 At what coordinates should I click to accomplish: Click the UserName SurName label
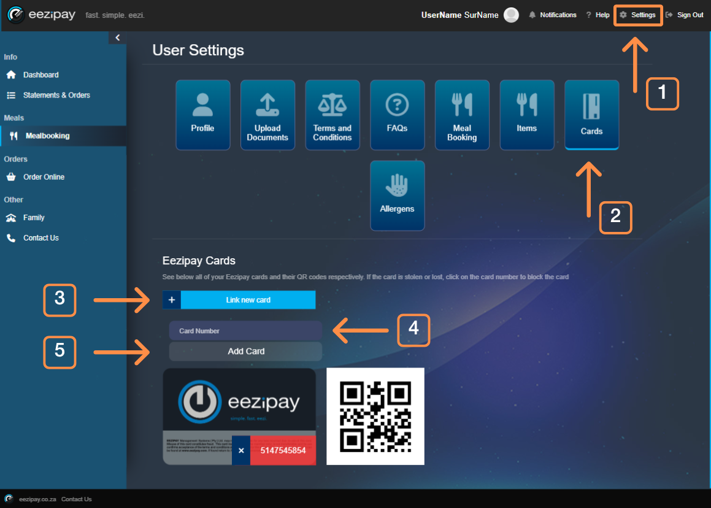[460, 15]
